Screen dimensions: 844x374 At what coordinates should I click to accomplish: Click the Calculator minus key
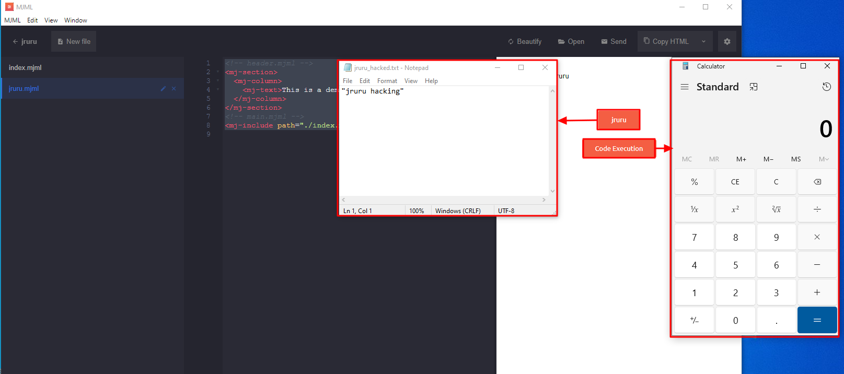(x=817, y=265)
